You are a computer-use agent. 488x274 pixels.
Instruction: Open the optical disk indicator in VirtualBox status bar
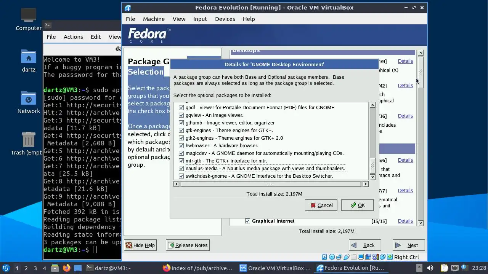[332, 257]
